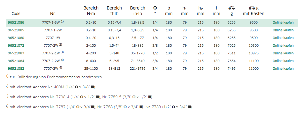Click the scale icon with Kasten header
This screenshot has height=116, width=304.
coord(254,11)
